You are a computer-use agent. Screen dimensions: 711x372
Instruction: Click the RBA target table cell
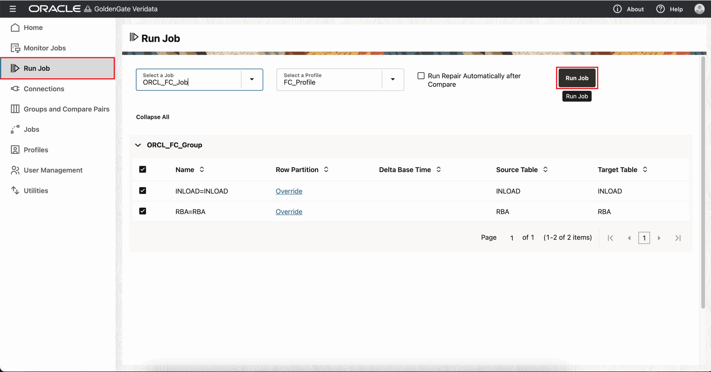(604, 212)
